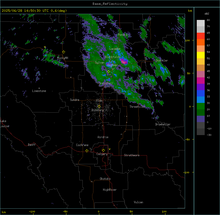Select the yellow diamond marker below Cochrane

pyautogui.click(x=87, y=151)
